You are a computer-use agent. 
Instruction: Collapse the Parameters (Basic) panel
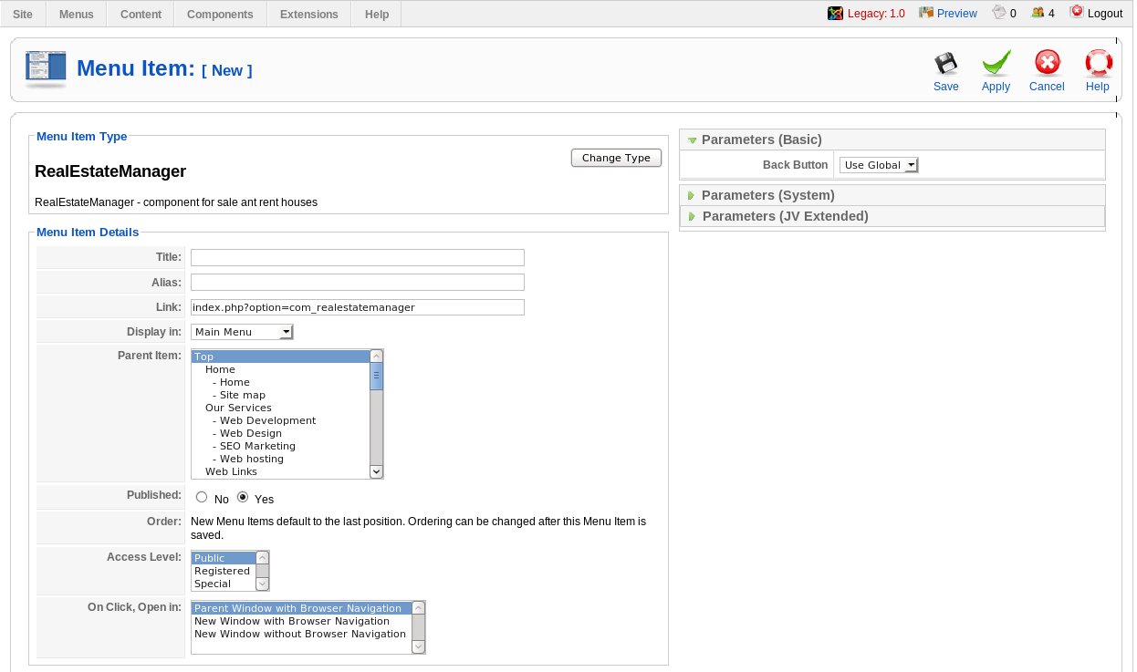click(x=892, y=140)
